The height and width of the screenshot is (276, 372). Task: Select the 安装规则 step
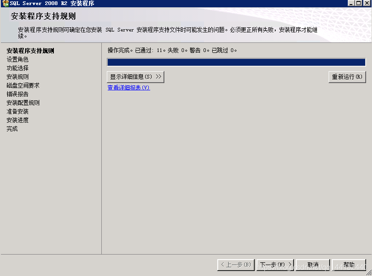pyautogui.click(x=17, y=77)
